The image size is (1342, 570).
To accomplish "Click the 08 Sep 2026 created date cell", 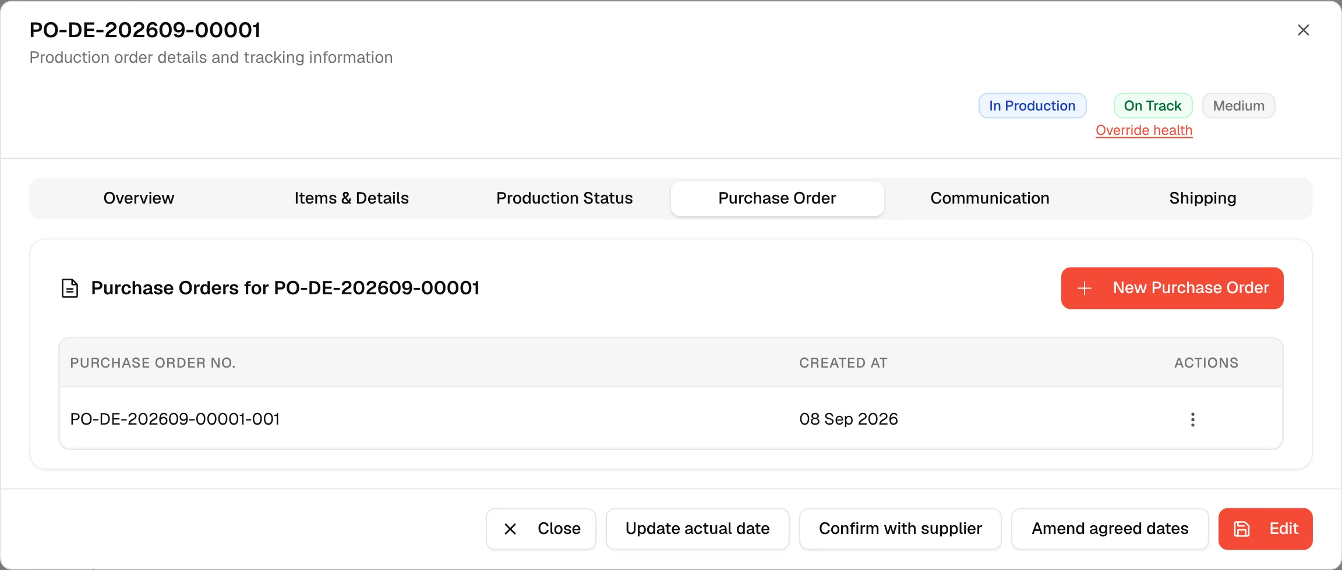I will click(849, 419).
